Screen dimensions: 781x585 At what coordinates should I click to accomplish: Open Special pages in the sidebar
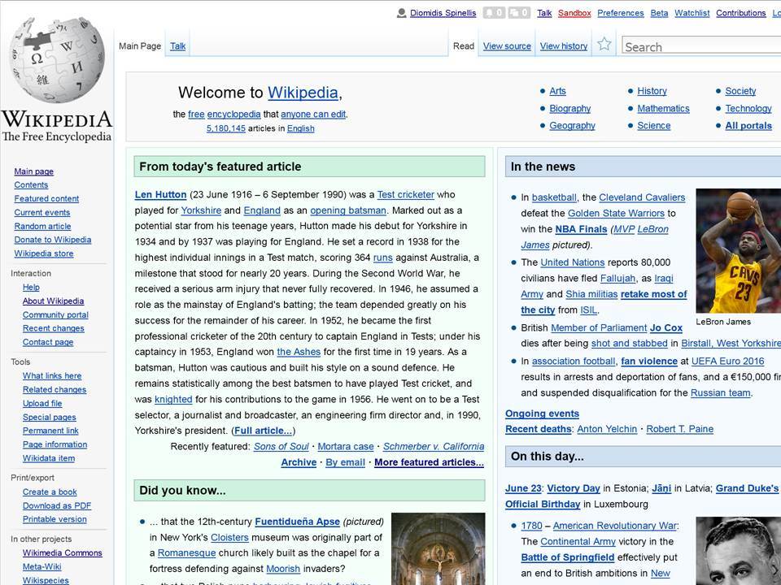(x=50, y=417)
